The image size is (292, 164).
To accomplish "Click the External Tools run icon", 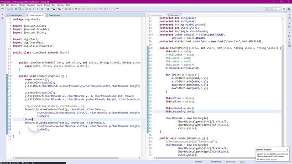I will 59,9.
